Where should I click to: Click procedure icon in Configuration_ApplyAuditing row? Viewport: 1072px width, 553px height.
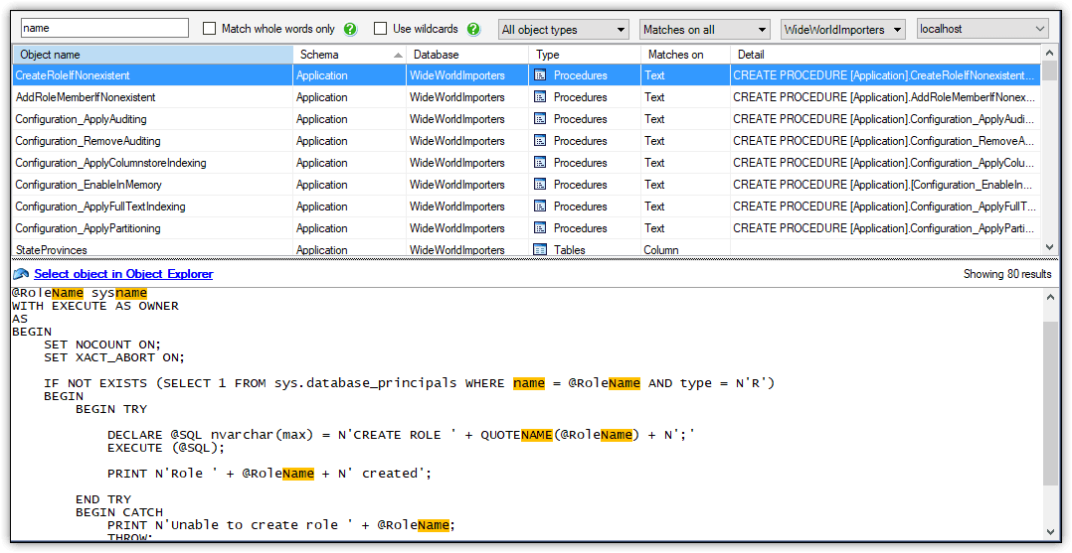541,119
